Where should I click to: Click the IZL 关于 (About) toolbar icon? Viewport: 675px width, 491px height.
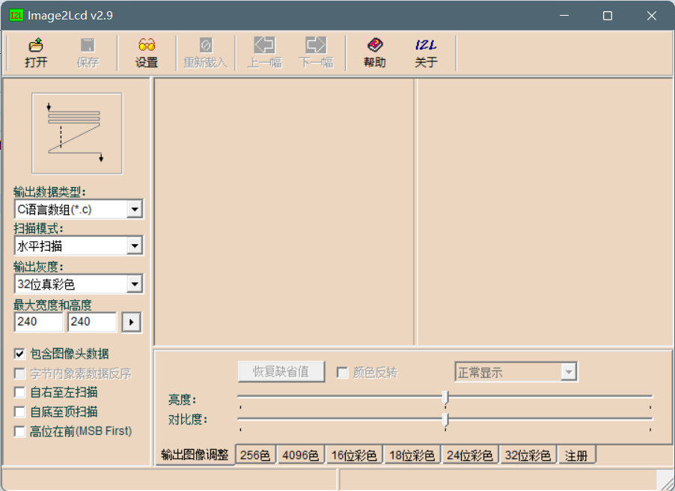[426, 52]
